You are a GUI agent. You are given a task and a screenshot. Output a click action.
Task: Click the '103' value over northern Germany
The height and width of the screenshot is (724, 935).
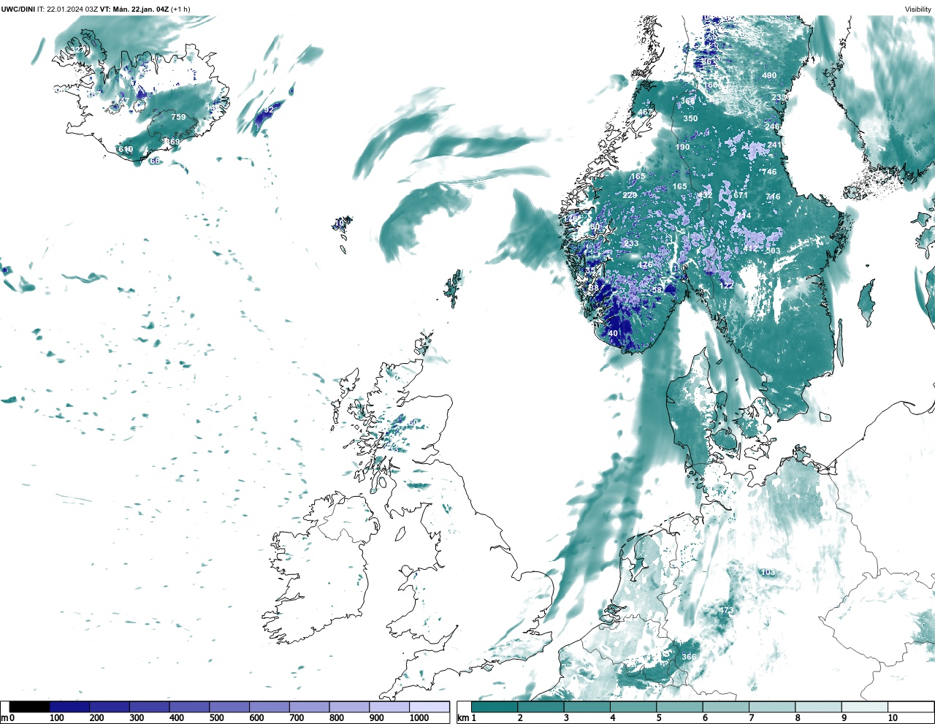pyautogui.click(x=767, y=572)
